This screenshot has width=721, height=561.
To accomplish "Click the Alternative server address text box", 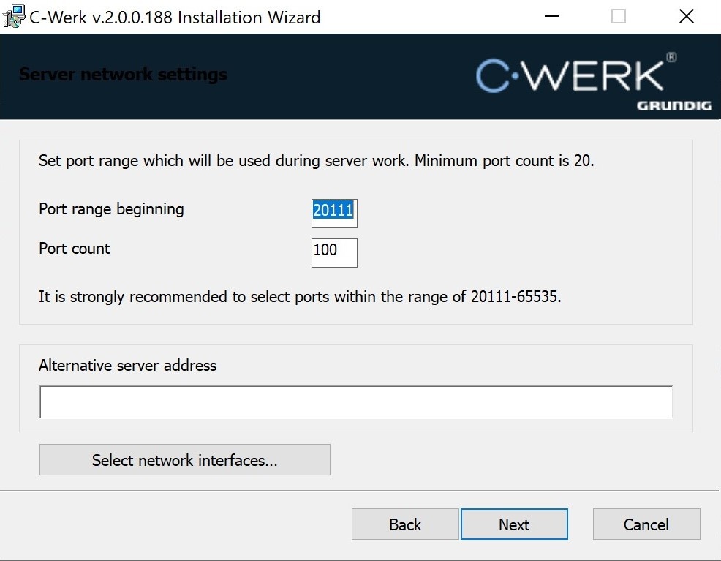I will [355, 402].
